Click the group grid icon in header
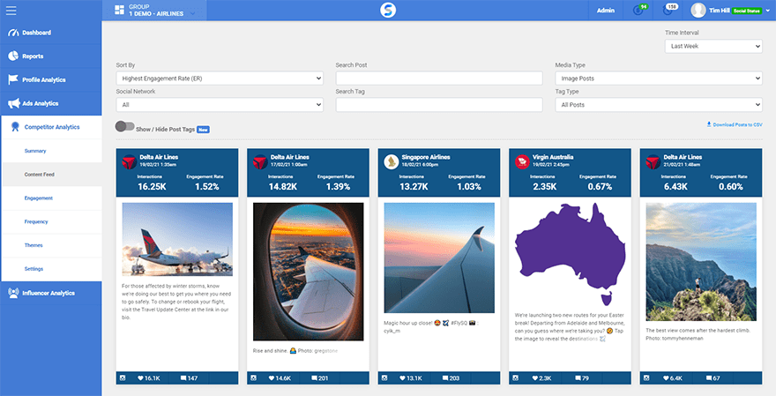This screenshot has width=776, height=396. click(x=119, y=10)
